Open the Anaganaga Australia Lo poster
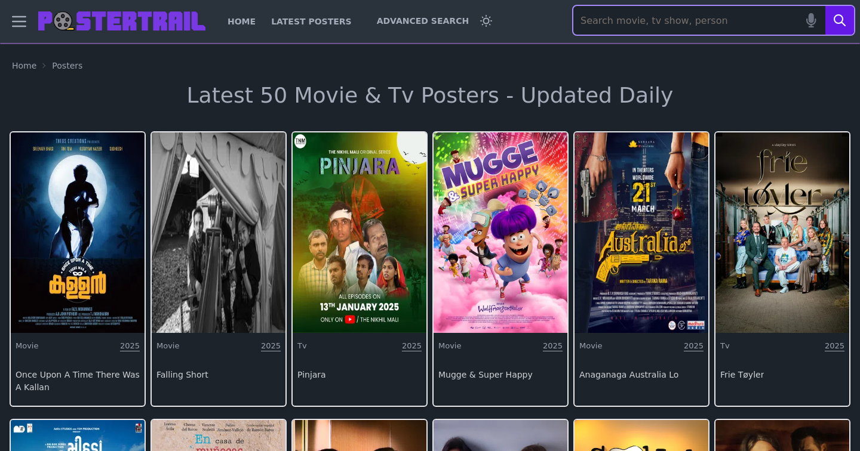Image resolution: width=860 pixels, height=451 pixels. click(641, 233)
